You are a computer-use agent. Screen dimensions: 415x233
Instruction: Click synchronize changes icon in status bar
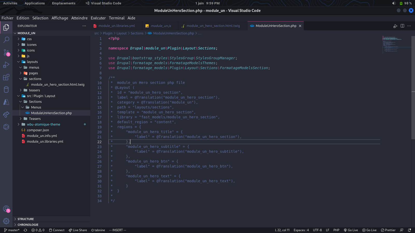point(25,230)
